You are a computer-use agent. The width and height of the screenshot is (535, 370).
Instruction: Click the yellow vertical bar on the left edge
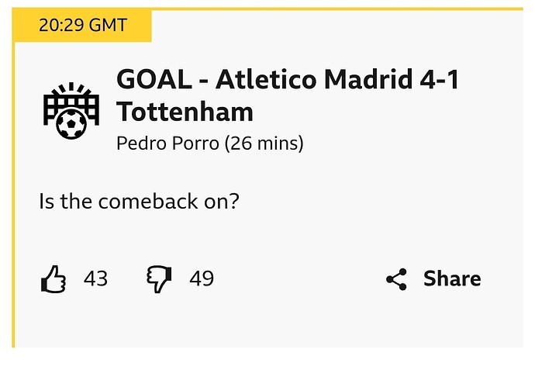point(13,194)
